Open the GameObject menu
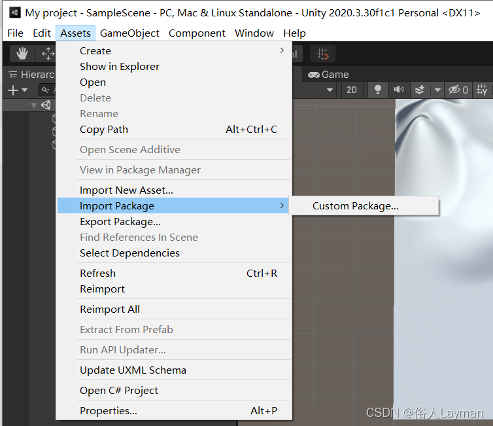 129,33
